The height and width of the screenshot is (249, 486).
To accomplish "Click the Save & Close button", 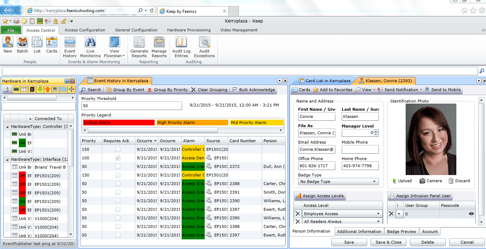I will click(388, 242).
